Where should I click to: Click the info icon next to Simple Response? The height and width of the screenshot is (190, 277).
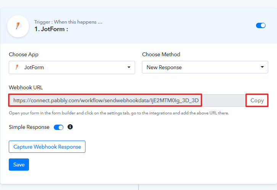click(70, 127)
